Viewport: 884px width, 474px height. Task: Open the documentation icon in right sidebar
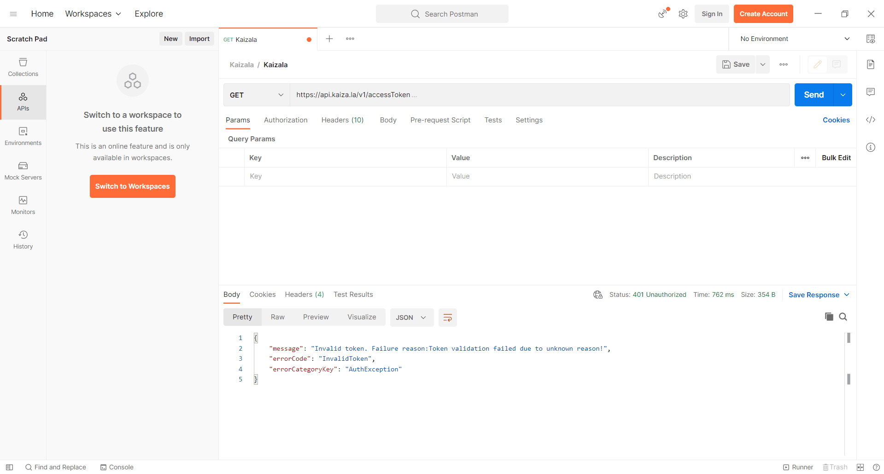(871, 64)
